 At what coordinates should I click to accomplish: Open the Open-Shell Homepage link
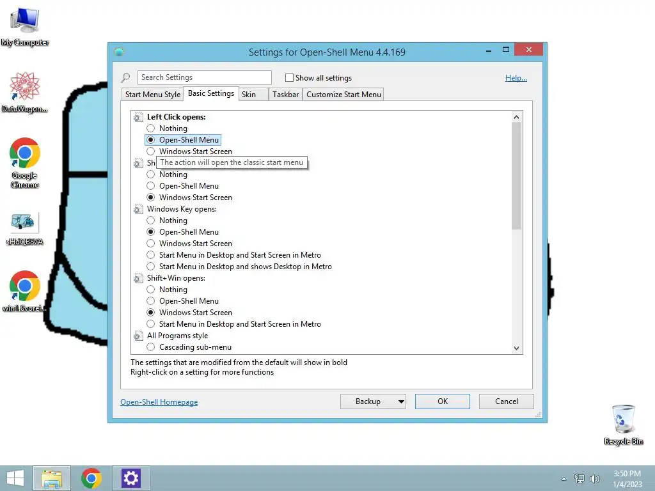159,402
